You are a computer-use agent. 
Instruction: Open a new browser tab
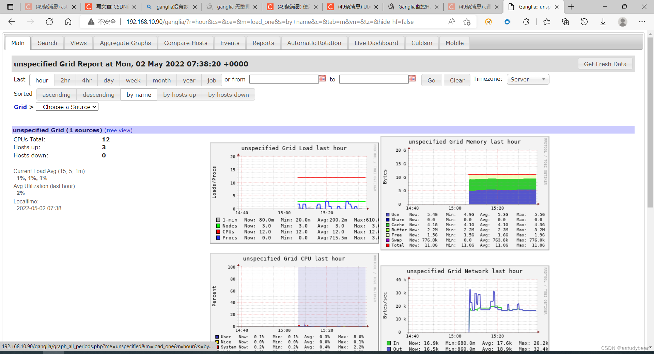coord(571,6)
